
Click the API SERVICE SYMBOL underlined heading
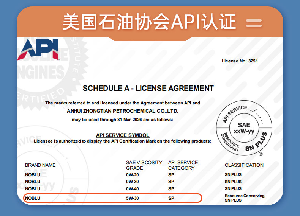[123, 135]
